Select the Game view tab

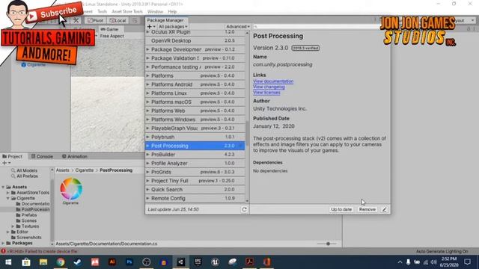tap(109, 29)
